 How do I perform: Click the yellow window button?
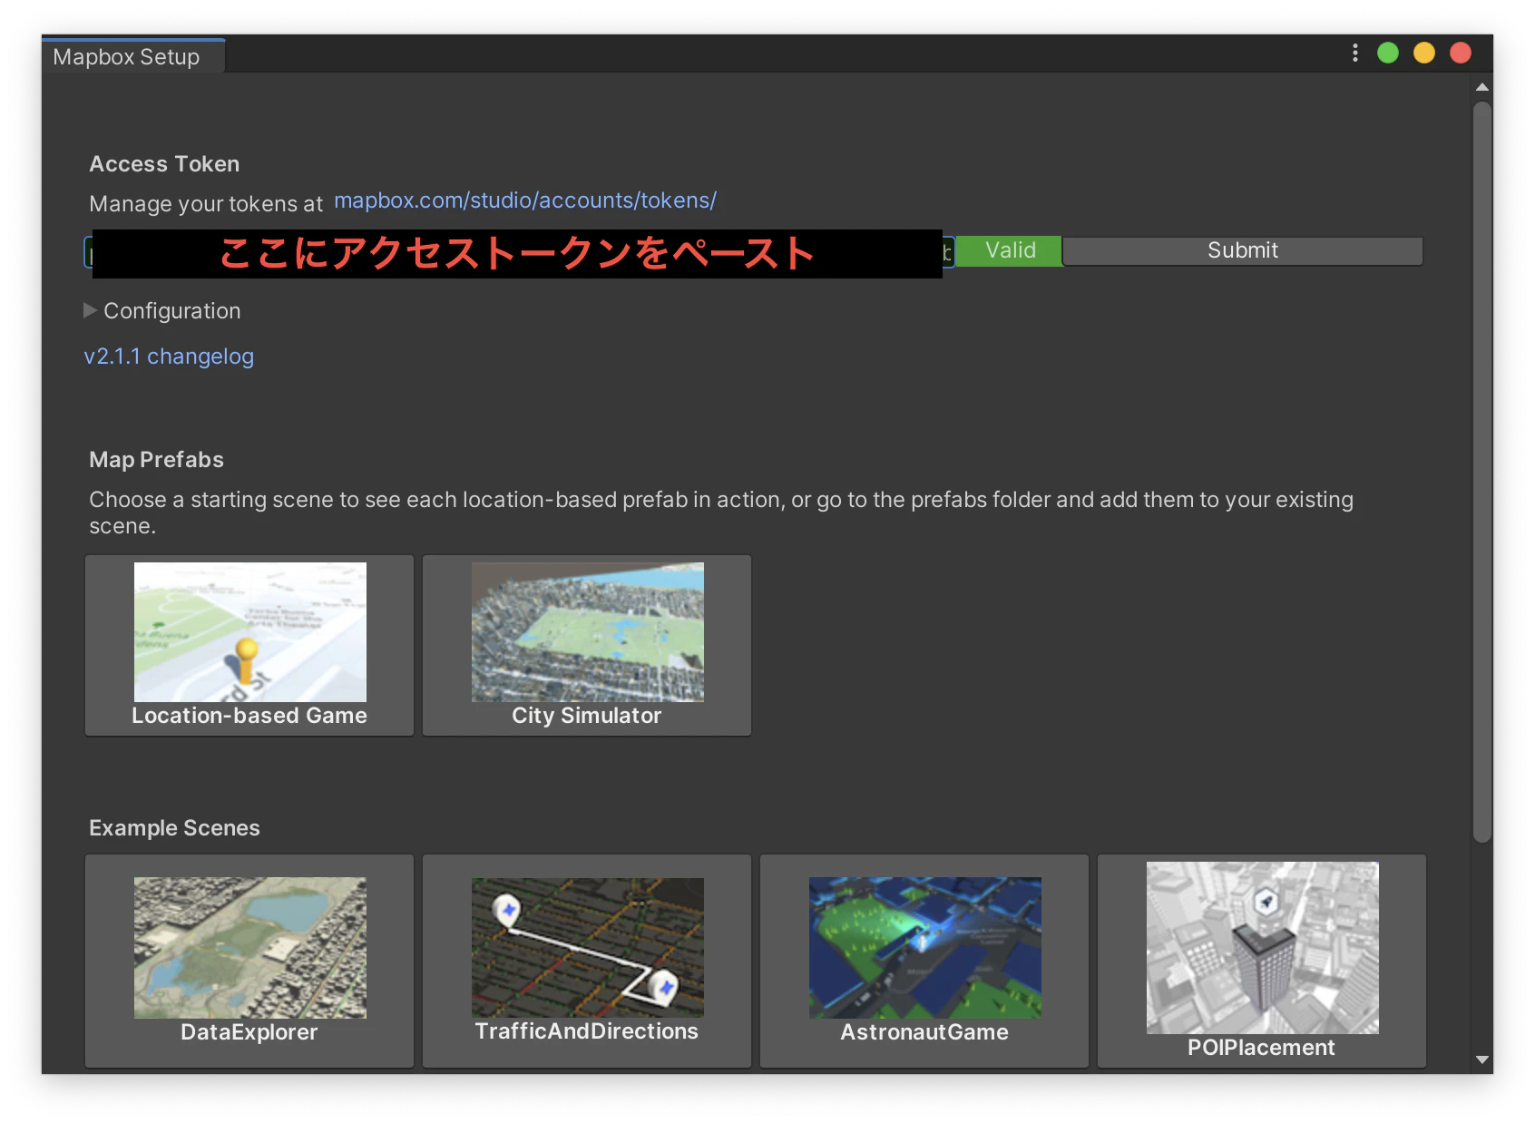click(x=1423, y=54)
